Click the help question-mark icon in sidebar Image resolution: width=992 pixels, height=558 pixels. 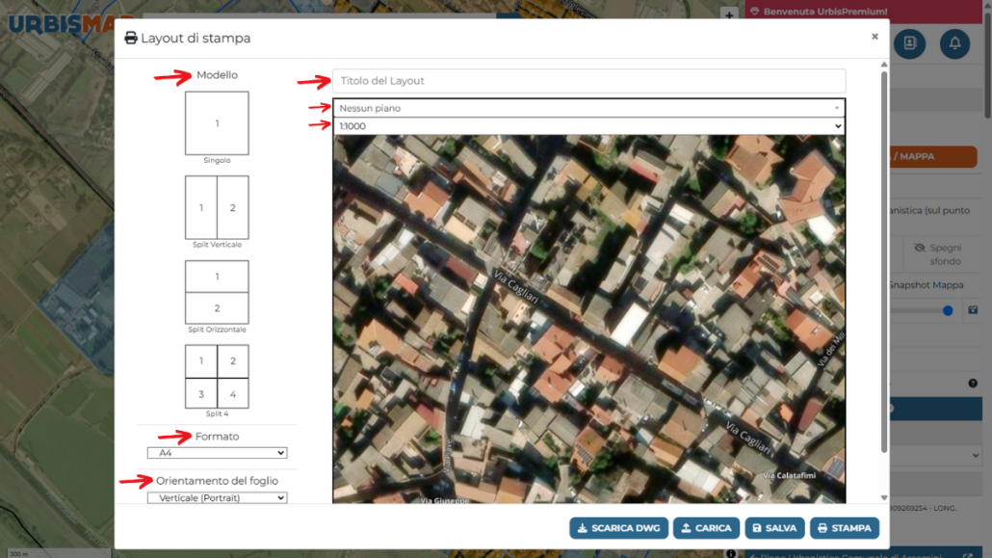[x=973, y=384]
